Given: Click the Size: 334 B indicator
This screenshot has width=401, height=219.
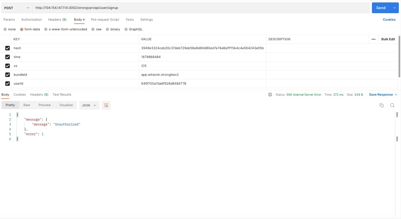Looking at the screenshot, I should tap(355, 95).
